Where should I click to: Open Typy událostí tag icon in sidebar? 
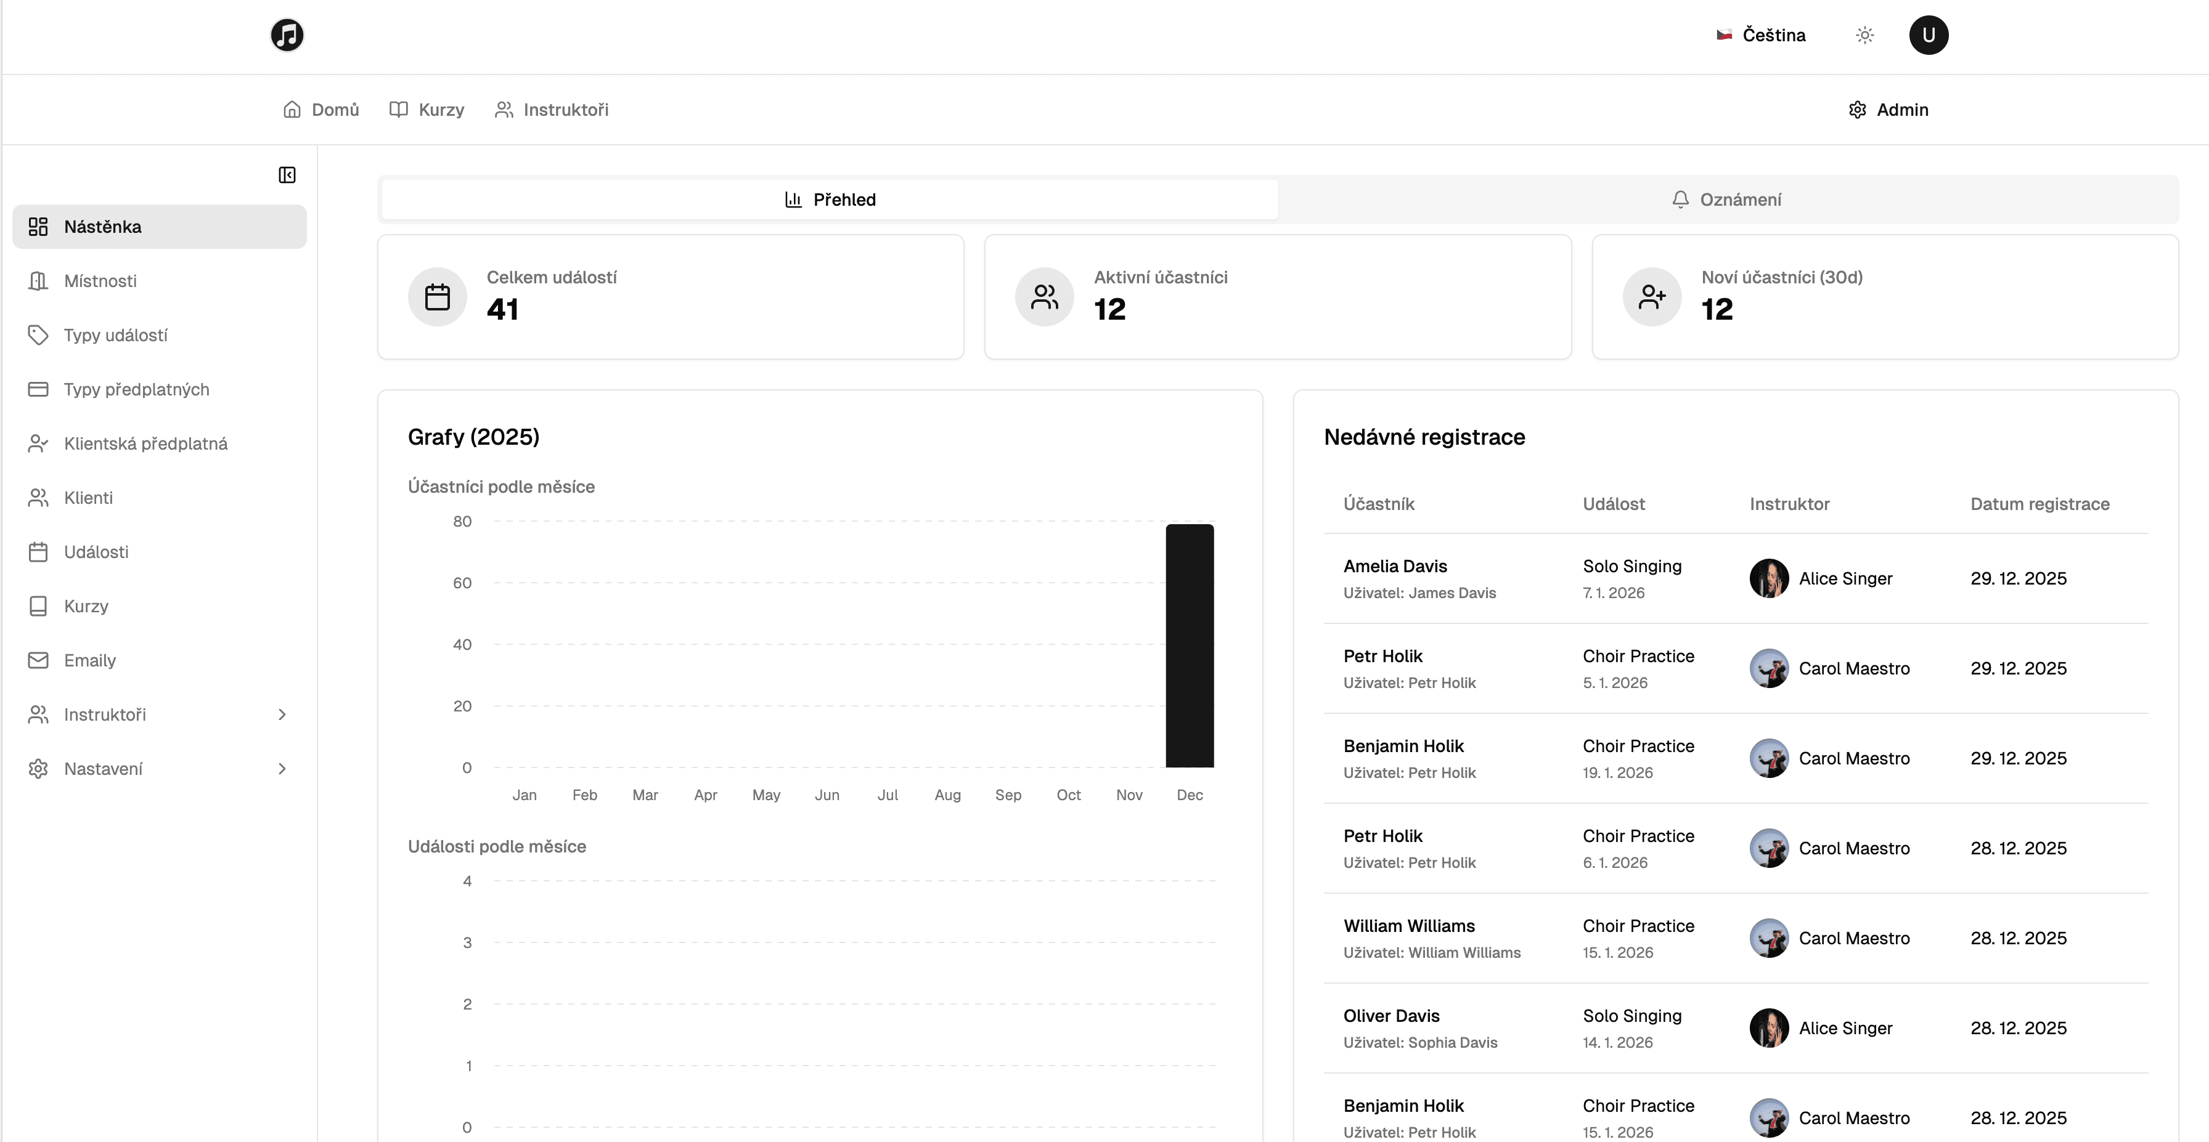pos(38,335)
